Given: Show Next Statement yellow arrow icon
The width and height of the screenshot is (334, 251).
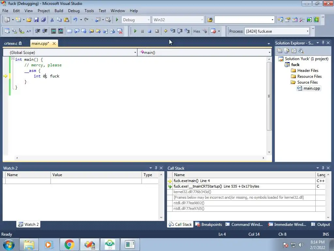Looking at the screenshot, I should tap(165, 31).
